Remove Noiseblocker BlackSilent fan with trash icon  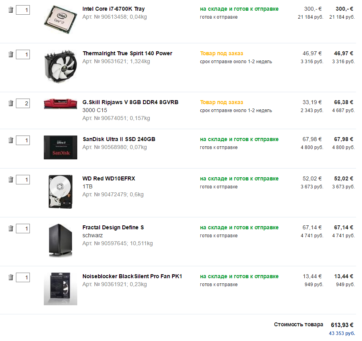(11, 277)
